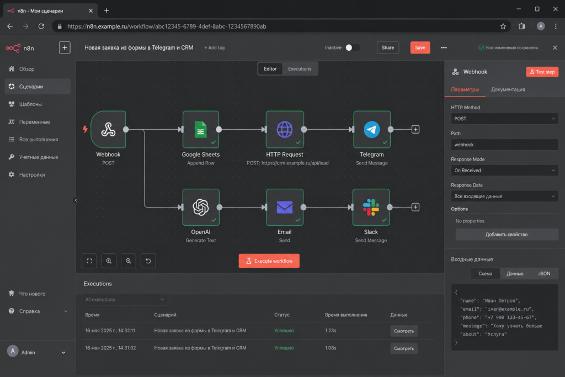The image size is (565, 377).
Task: Select the Email node
Action: point(285,207)
